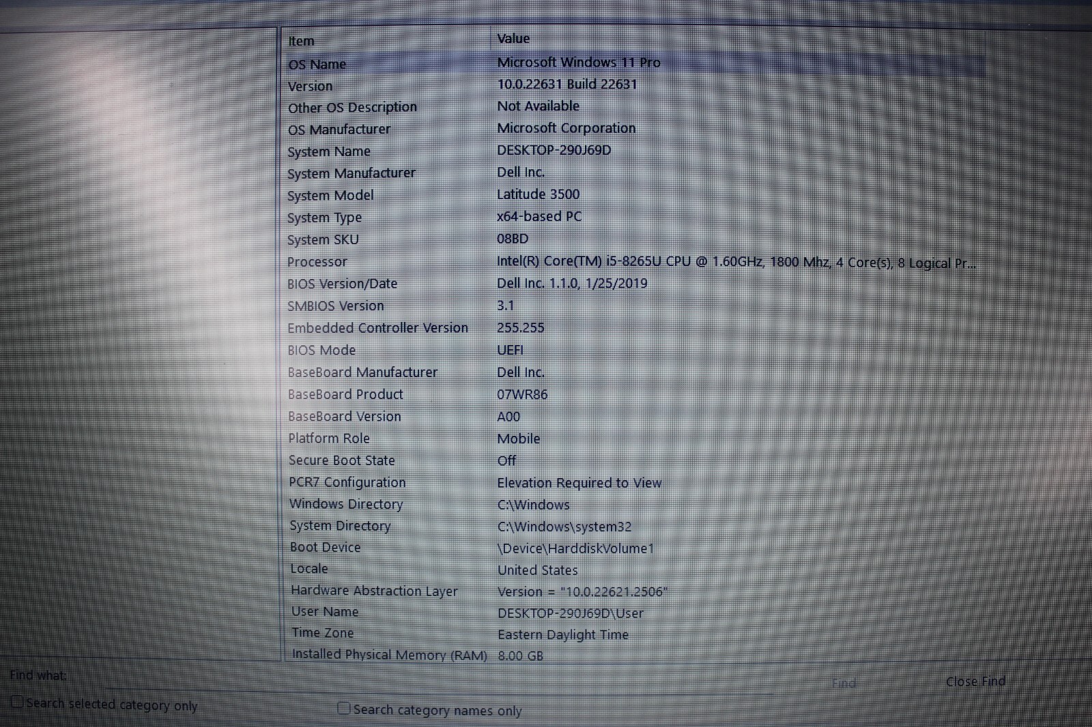Select the System Type row
Viewport: 1092px width, 727px height.
[324, 218]
